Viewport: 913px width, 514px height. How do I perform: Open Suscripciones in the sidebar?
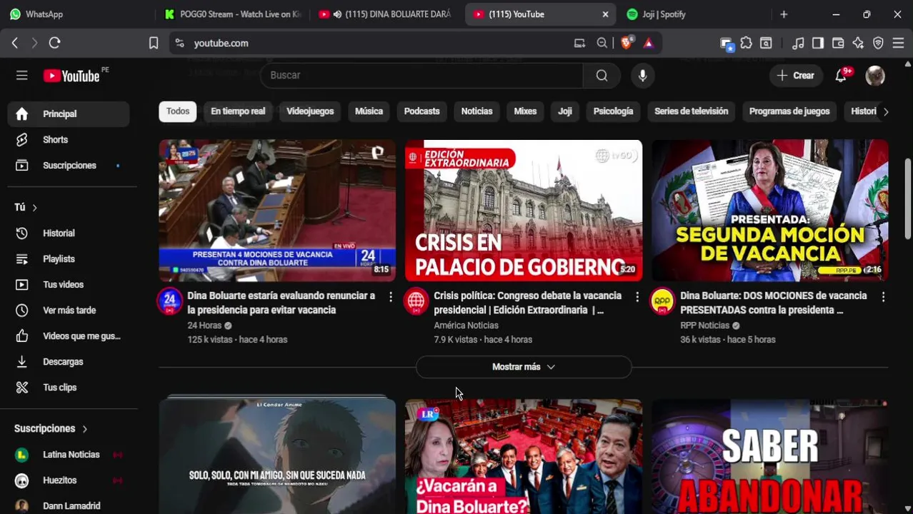pos(69,166)
